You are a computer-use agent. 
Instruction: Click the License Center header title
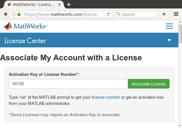pos(25,41)
